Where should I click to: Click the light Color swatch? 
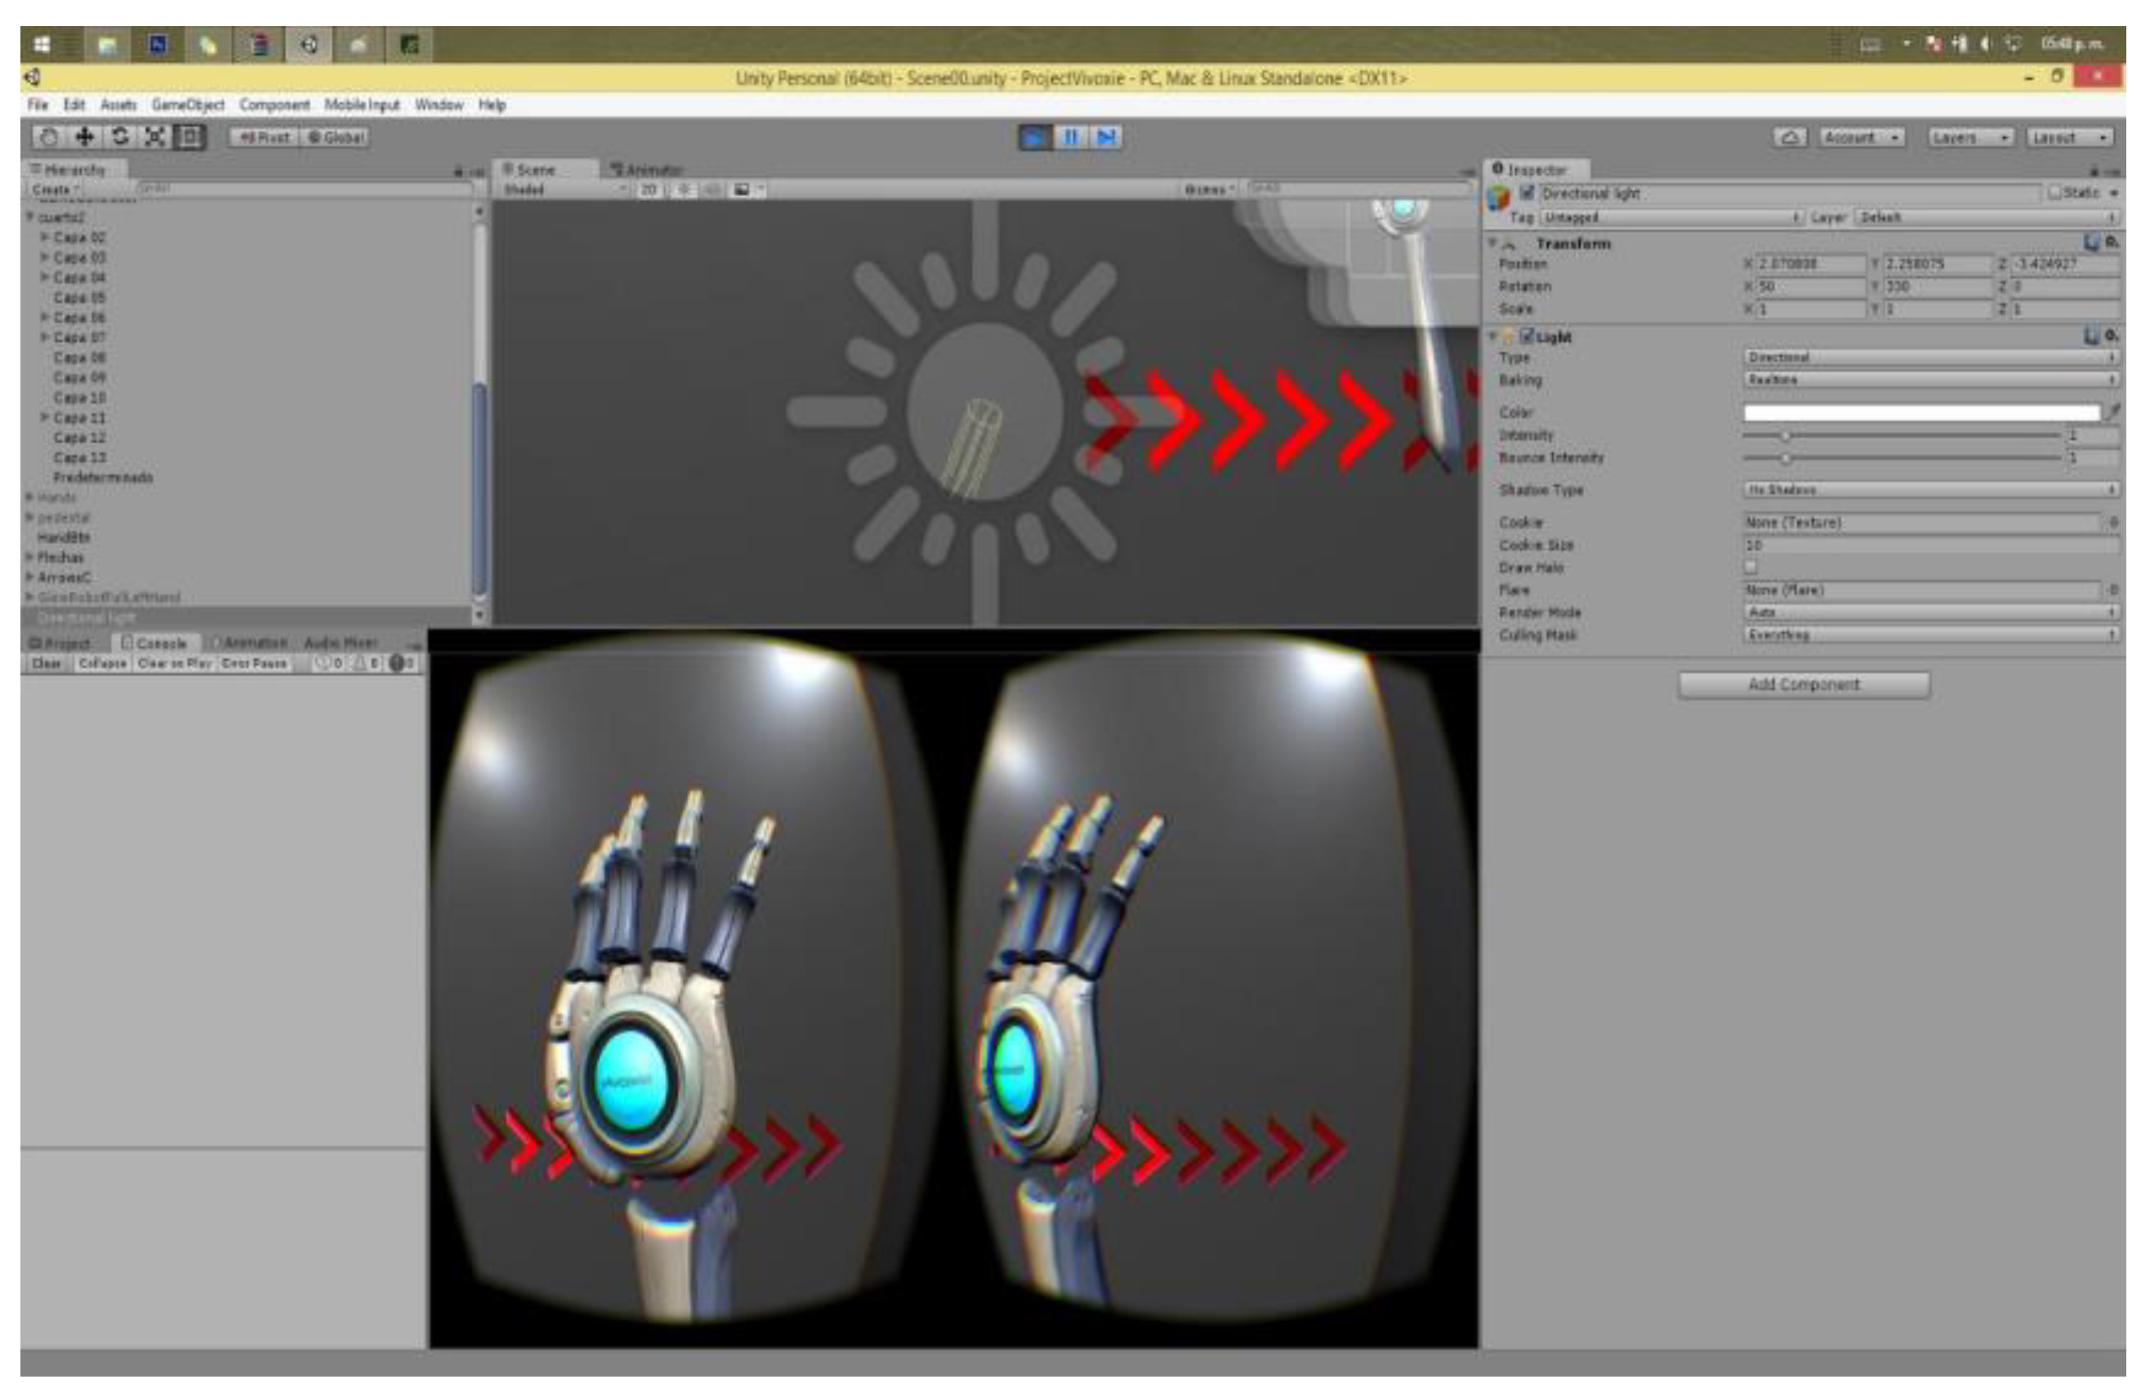pos(1920,412)
